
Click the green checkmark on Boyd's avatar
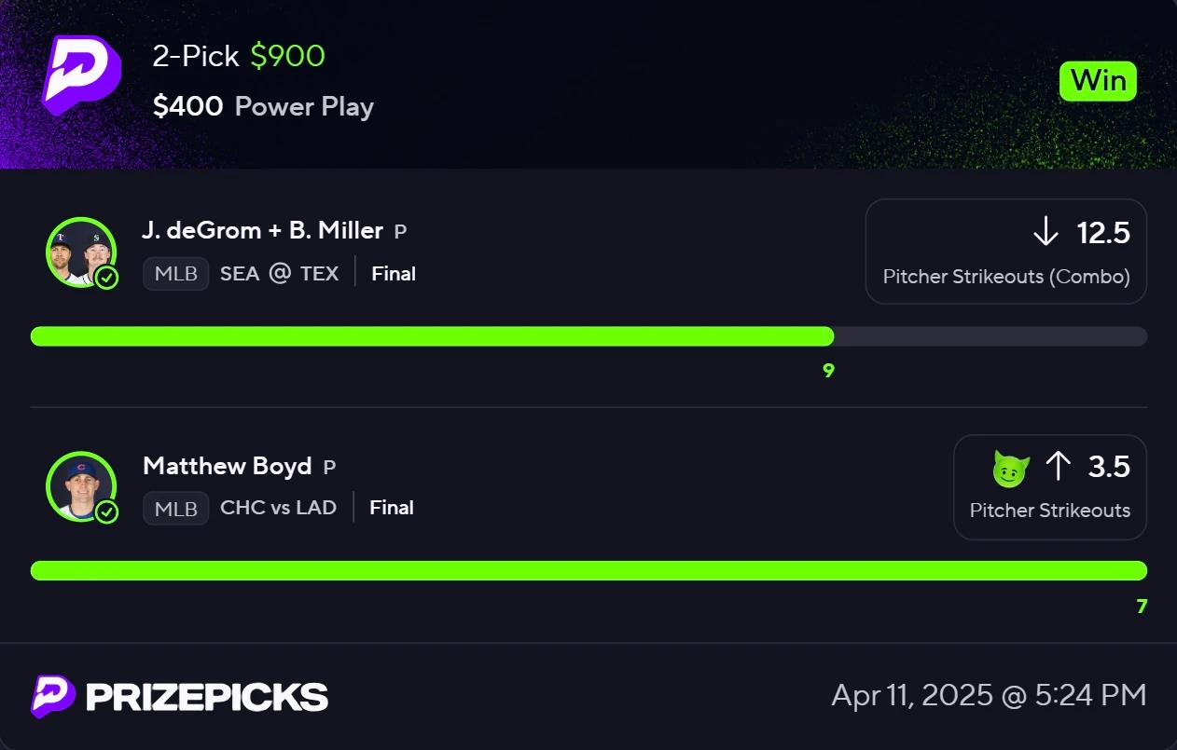click(x=107, y=511)
